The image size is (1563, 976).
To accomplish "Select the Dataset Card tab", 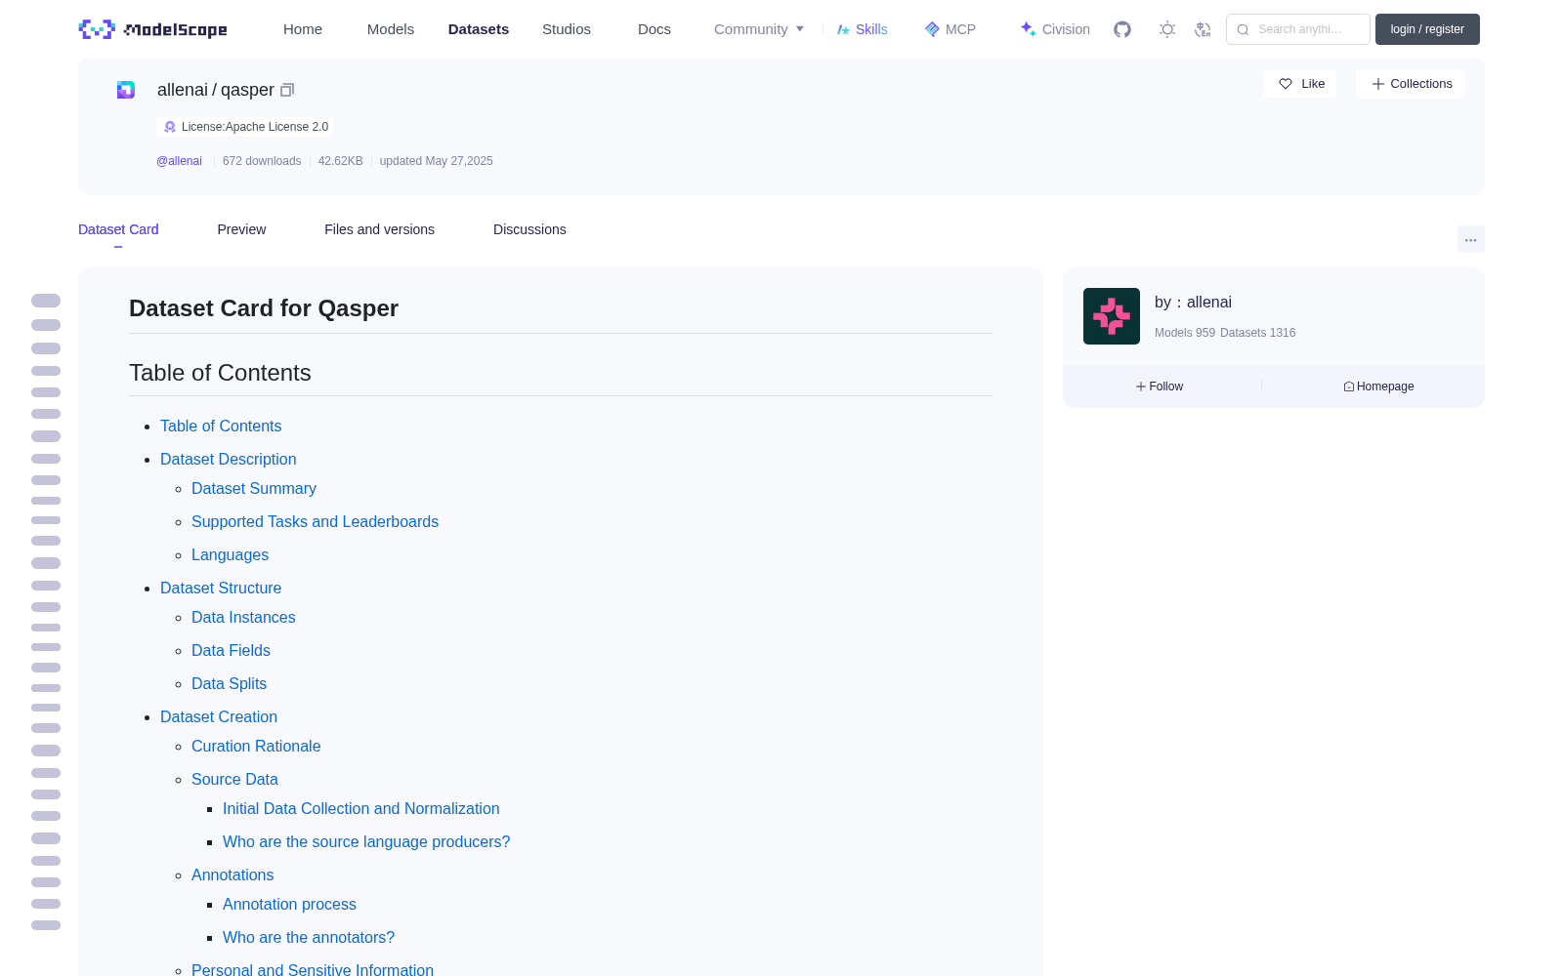I will [x=118, y=229].
